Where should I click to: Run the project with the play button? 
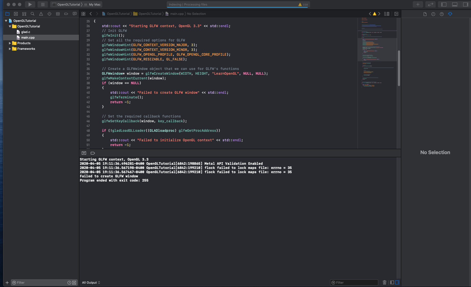(x=30, y=4)
